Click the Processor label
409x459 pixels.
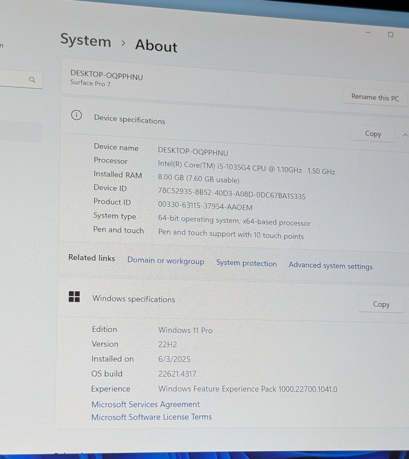point(111,161)
